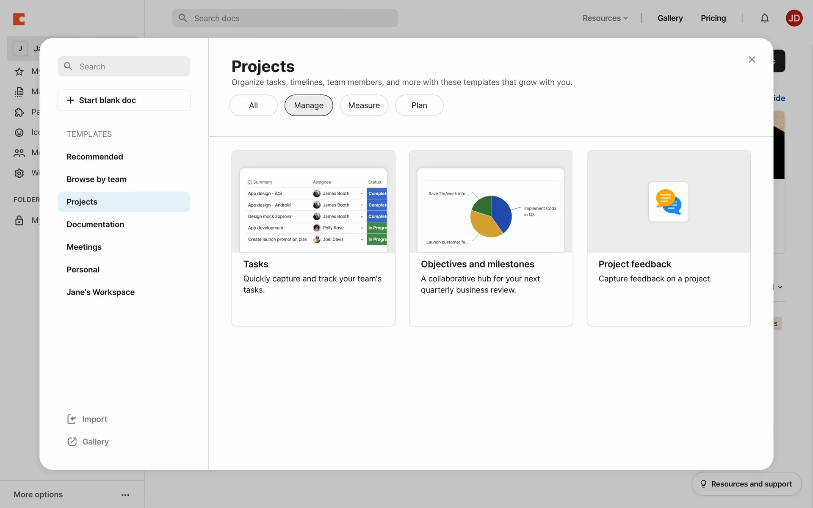Open the Gallery external link icon
Image resolution: width=813 pixels, height=508 pixels.
(x=72, y=442)
